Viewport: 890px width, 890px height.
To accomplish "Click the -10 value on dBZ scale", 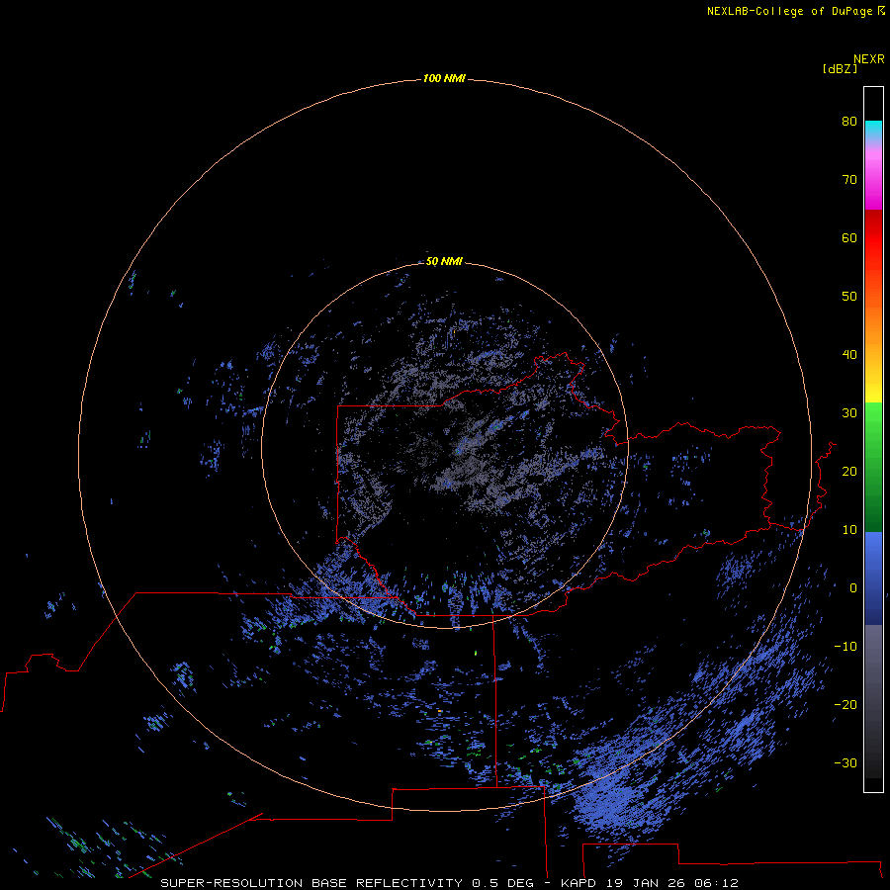I will 845,647.
